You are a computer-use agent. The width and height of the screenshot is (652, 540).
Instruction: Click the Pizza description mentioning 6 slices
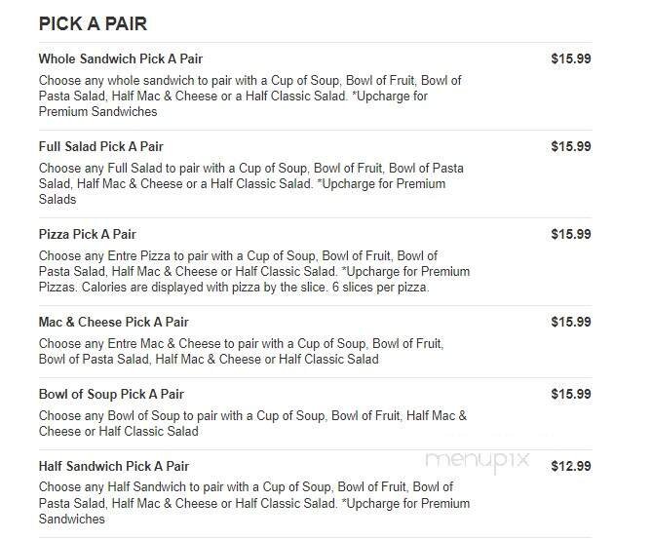click(253, 272)
